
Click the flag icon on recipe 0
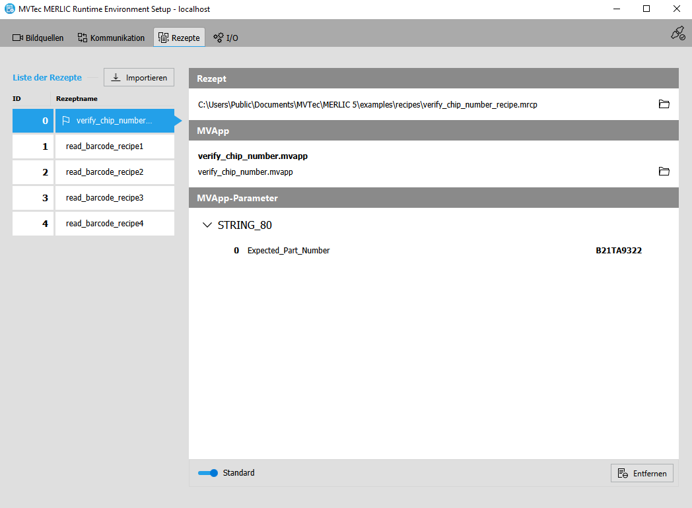click(x=66, y=121)
